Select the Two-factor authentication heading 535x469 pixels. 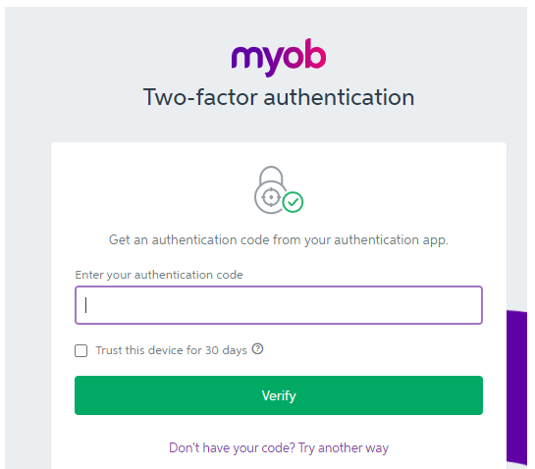pyautogui.click(x=279, y=97)
